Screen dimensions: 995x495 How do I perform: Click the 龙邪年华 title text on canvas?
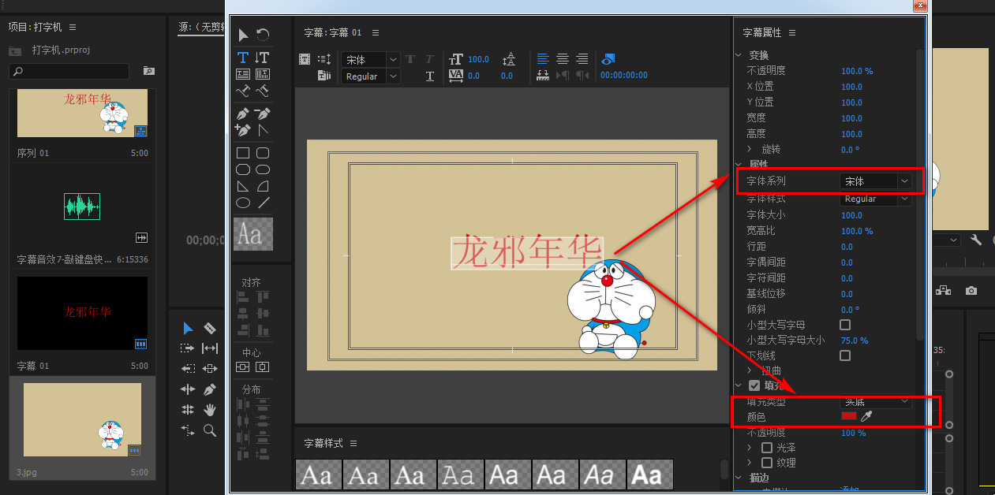coord(527,253)
